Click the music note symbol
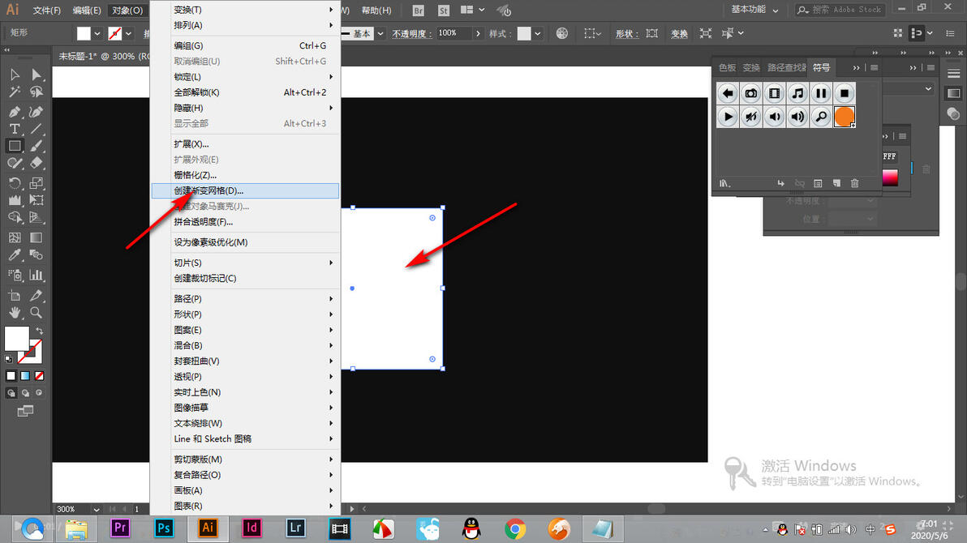967x543 pixels. click(797, 94)
